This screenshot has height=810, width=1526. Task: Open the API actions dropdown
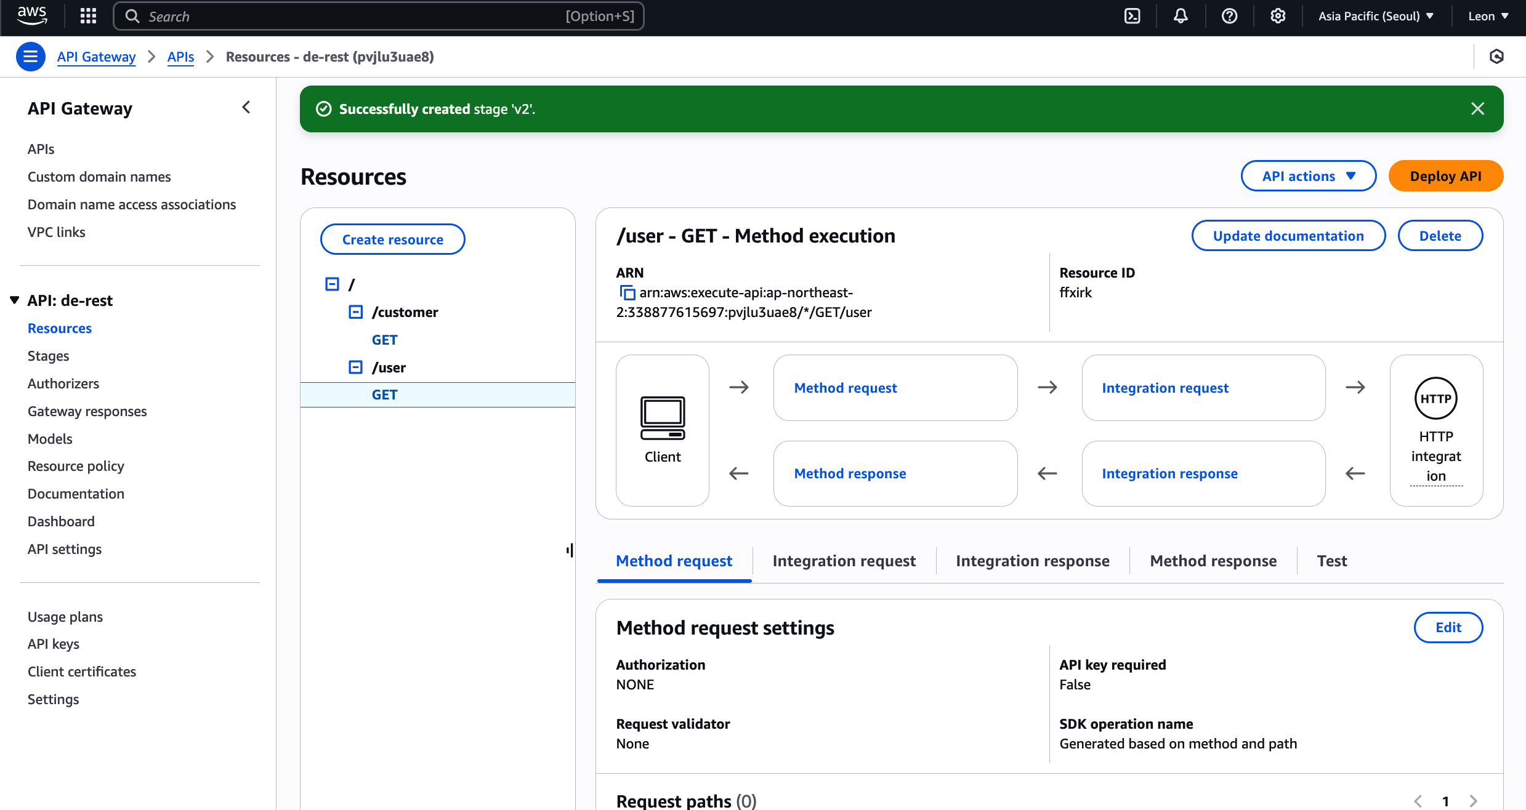point(1308,176)
